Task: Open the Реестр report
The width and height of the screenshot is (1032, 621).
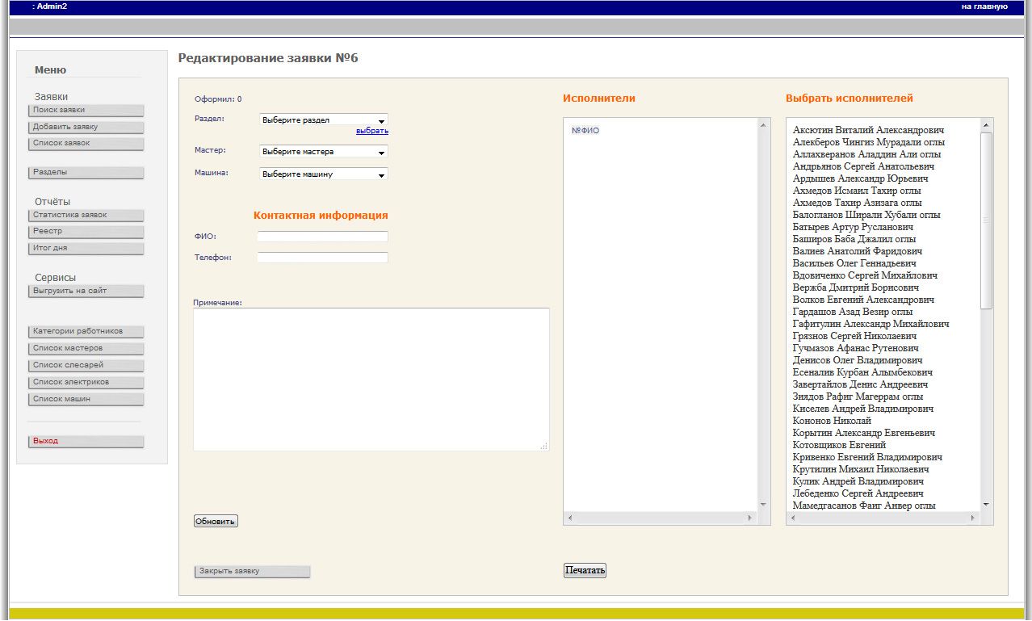Action: click(86, 231)
